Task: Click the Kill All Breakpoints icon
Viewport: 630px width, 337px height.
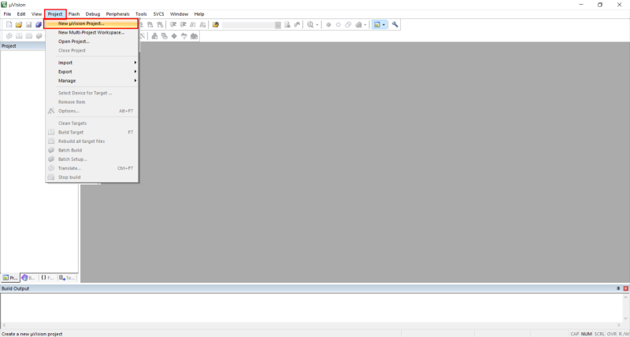Action: [358, 25]
